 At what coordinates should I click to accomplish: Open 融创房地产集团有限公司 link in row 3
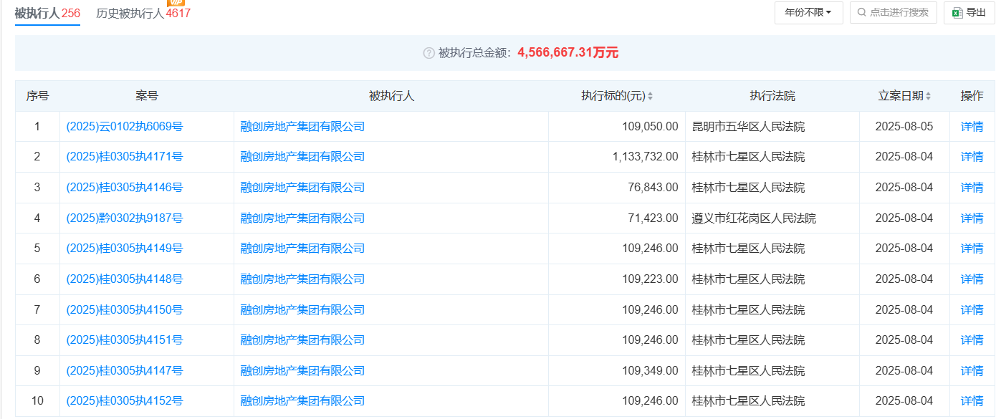[302, 188]
